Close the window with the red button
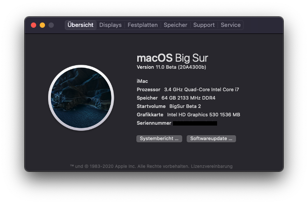Viewport: 308px width, 204px height. click(34, 25)
